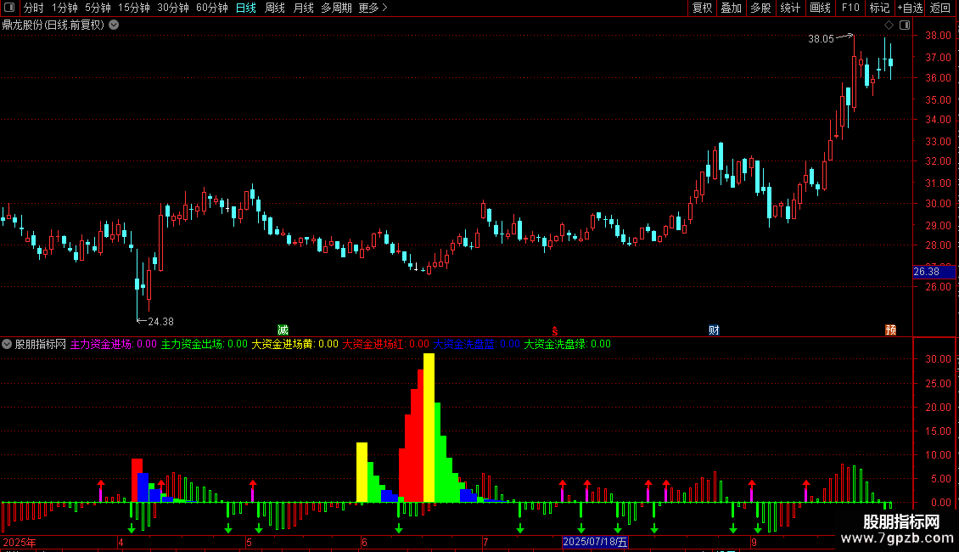Toggle the side panel icon above chart

[905, 25]
